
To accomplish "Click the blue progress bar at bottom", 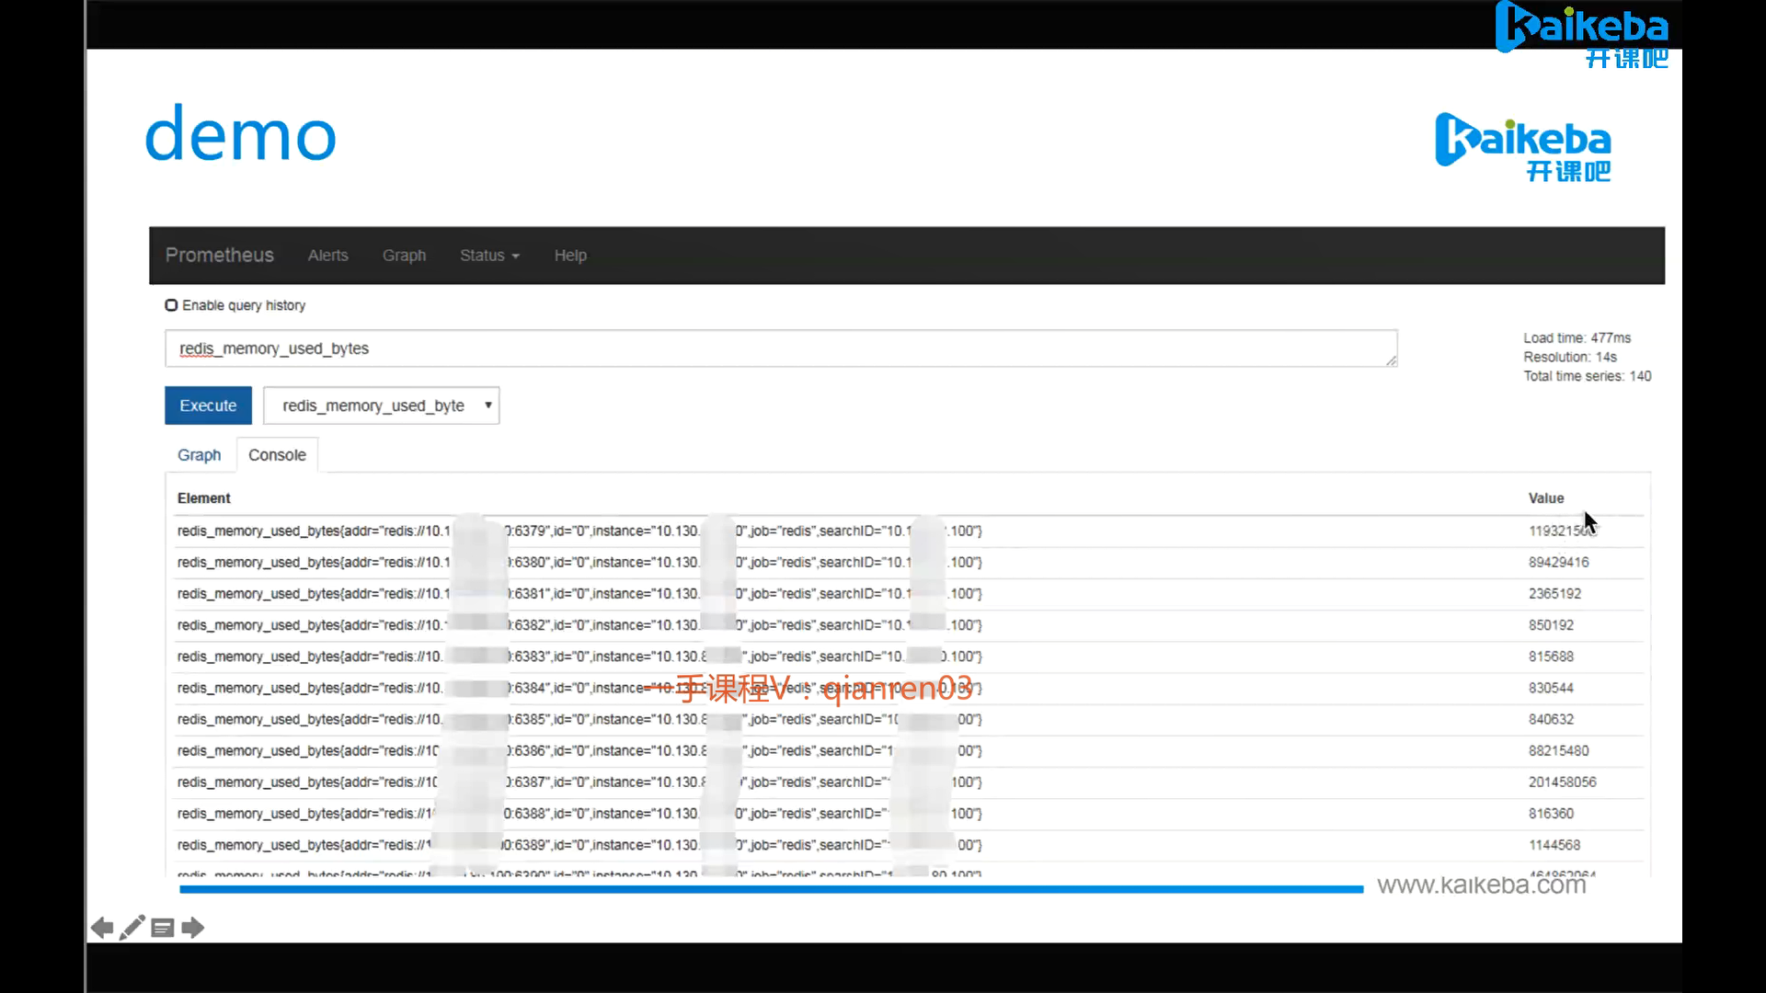I will [x=771, y=889].
